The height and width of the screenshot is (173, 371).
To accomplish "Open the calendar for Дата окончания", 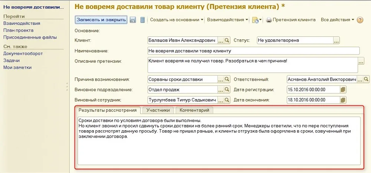I will [x=343, y=100].
